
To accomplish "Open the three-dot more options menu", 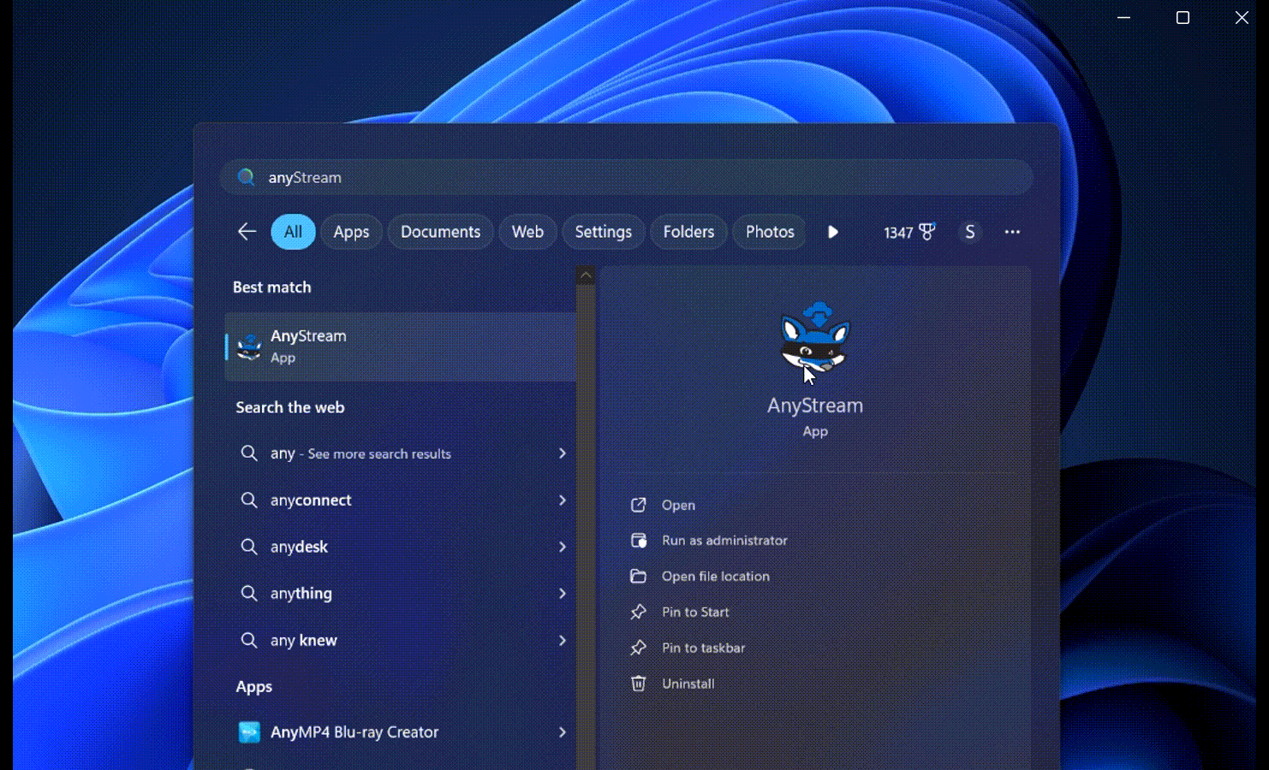I will coord(1012,232).
